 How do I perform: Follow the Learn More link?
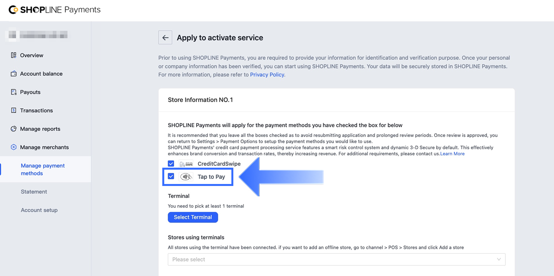(452, 154)
